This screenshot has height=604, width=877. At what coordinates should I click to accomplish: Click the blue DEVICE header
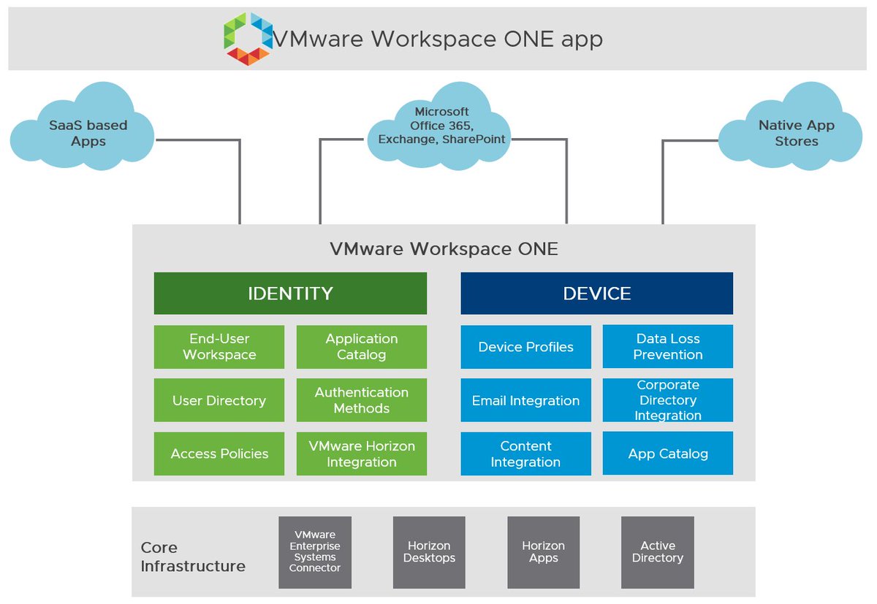click(x=596, y=294)
